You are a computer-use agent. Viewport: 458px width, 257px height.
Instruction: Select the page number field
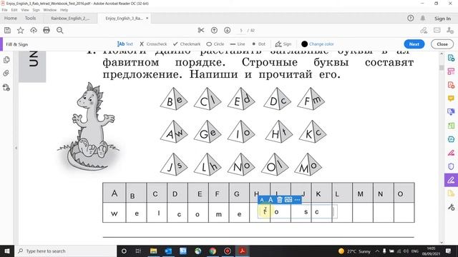tap(241, 30)
